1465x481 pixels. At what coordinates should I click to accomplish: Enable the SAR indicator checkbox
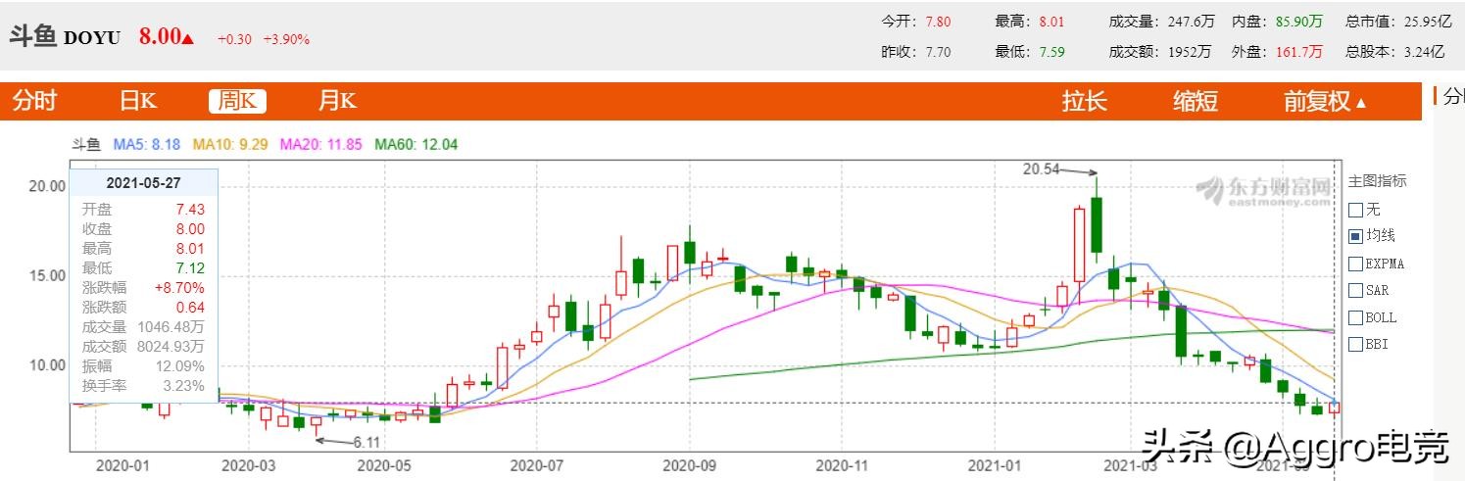(x=1356, y=290)
